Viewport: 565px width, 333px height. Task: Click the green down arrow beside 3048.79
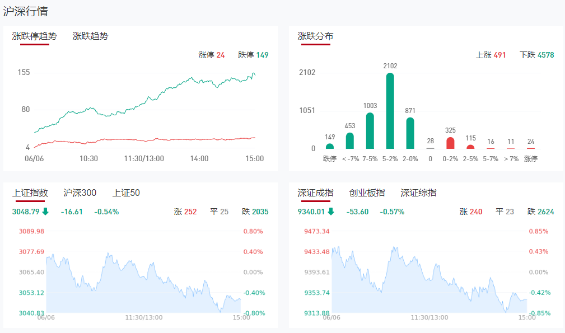(x=45, y=212)
